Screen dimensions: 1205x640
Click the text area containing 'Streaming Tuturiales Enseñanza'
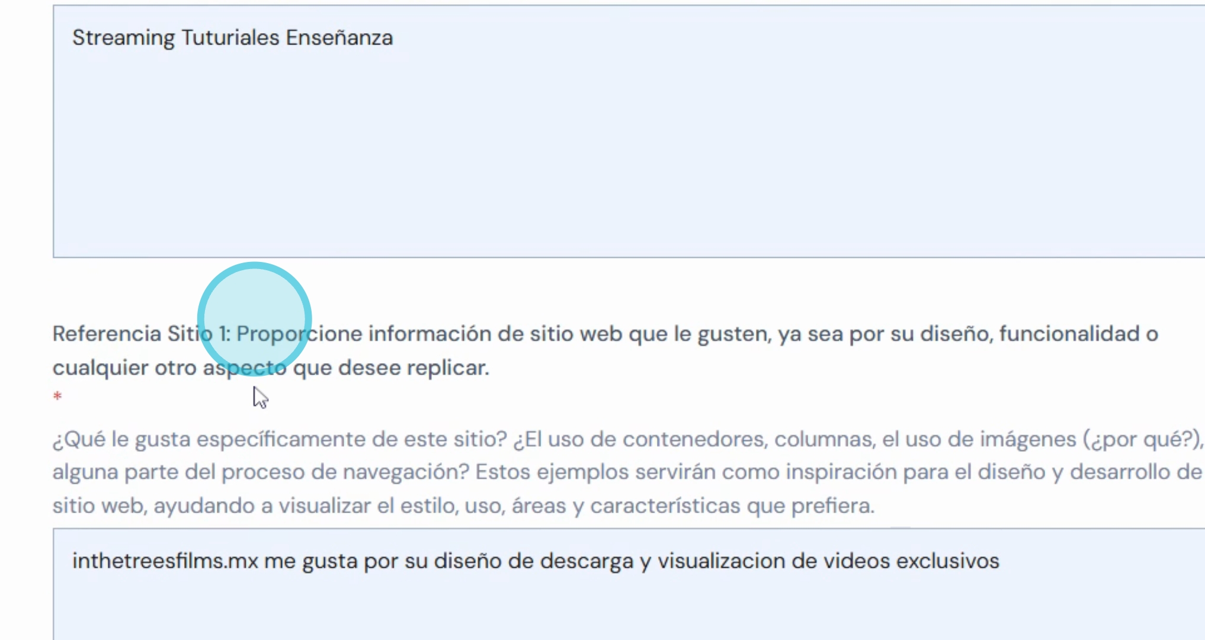[x=629, y=132]
